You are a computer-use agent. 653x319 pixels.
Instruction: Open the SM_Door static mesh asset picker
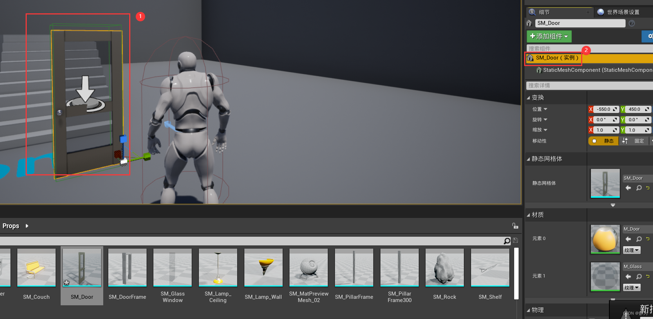(638, 178)
